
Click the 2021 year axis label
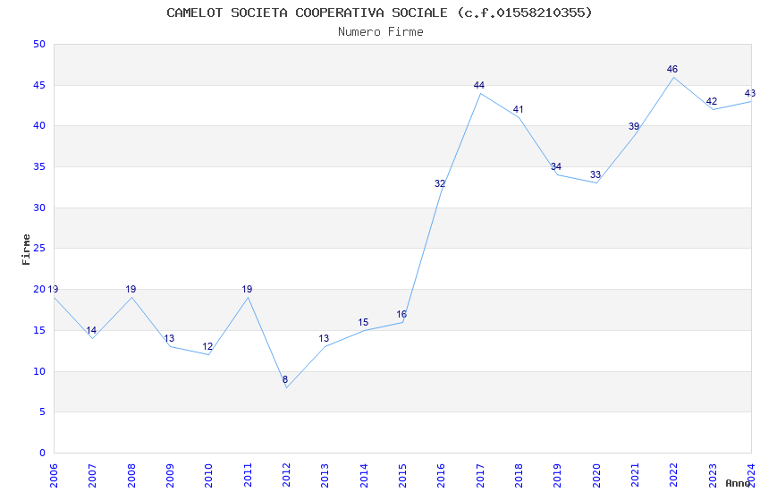click(x=635, y=476)
